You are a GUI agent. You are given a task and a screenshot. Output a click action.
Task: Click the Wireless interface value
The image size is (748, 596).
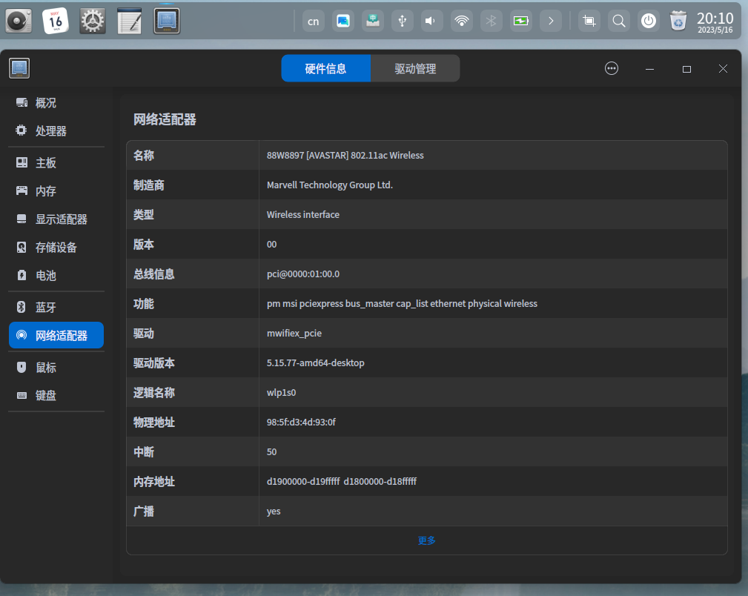303,215
